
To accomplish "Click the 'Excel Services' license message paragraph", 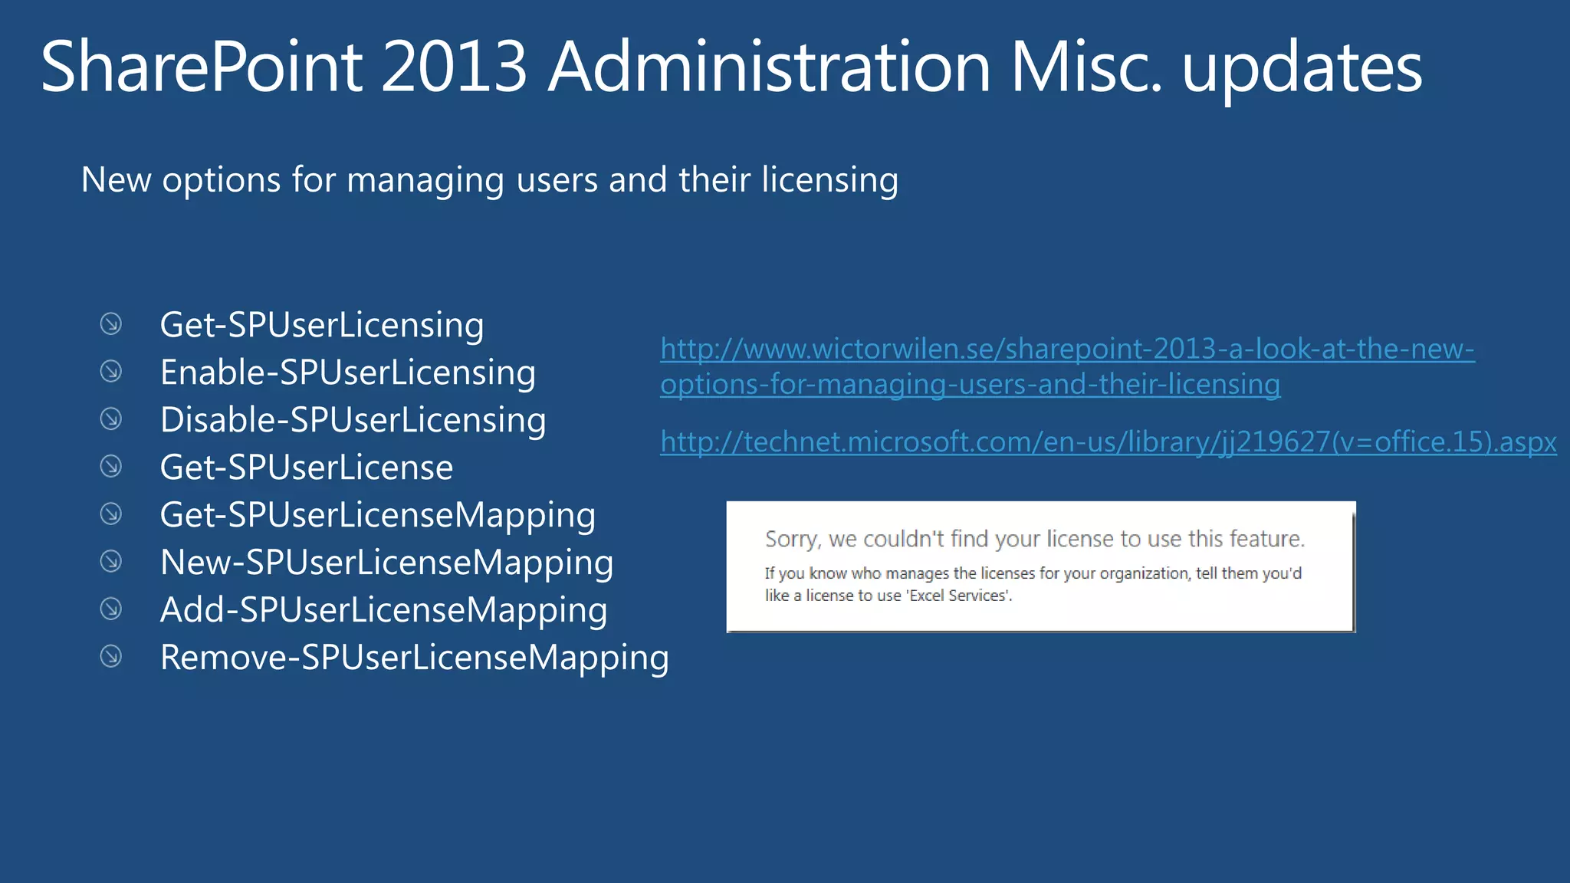I will (x=1033, y=585).
